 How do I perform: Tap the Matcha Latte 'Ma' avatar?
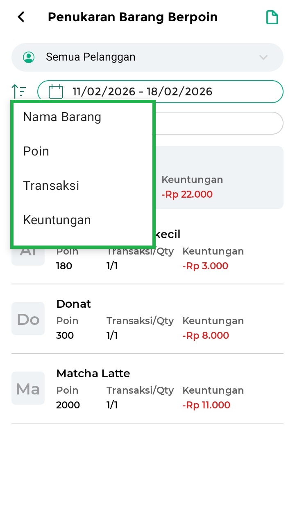click(28, 388)
